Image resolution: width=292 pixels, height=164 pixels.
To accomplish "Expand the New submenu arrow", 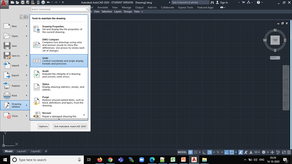I will click(x=27, y=26).
